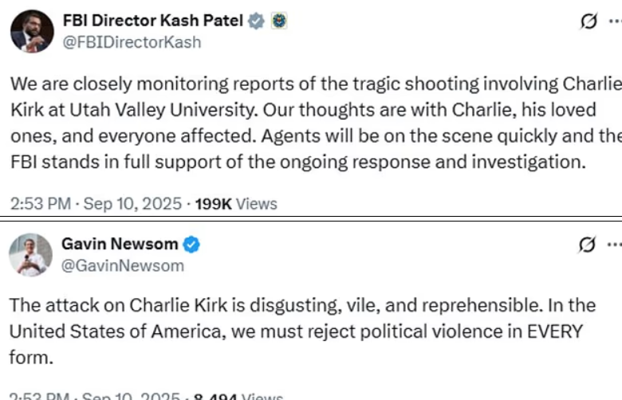The width and height of the screenshot is (622, 400).
Task: Open Gavin Newsom's profile picture
Action: 32,255
